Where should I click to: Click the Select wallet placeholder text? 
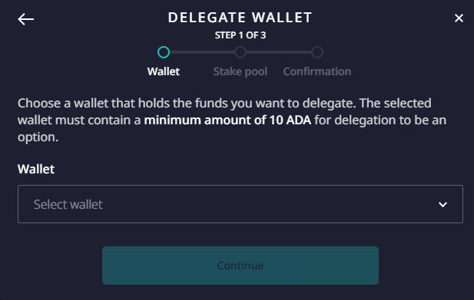pyautogui.click(x=68, y=204)
